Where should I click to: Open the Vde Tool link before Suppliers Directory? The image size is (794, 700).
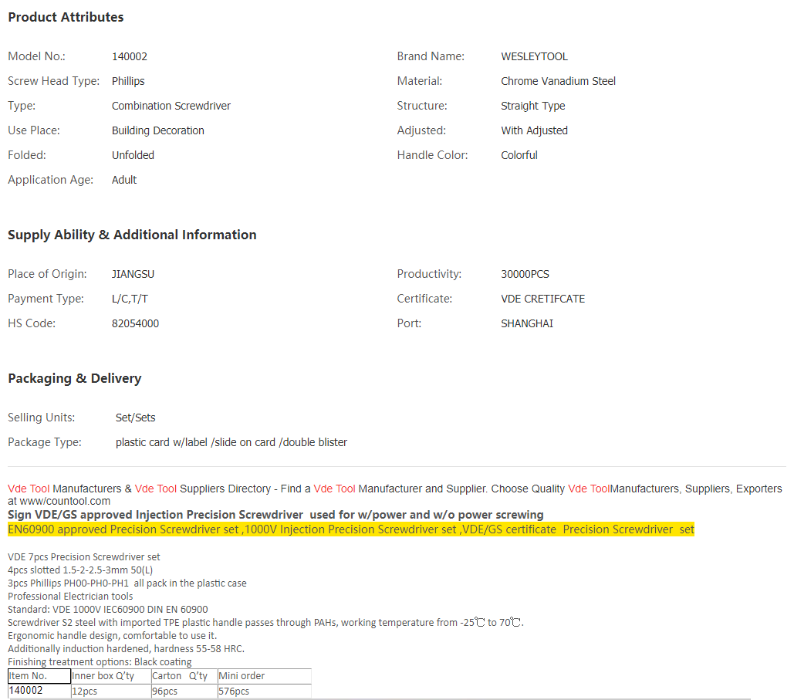[156, 489]
